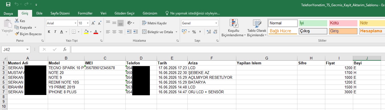Toggle underline (A) formatting

pos(61,32)
